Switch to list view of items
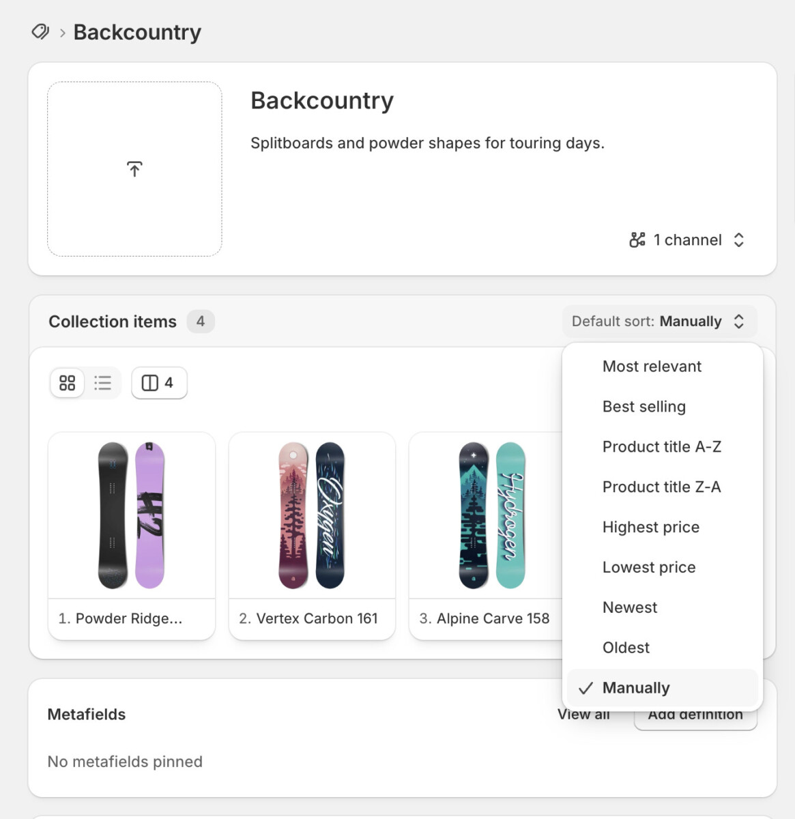795x819 pixels. 102,383
